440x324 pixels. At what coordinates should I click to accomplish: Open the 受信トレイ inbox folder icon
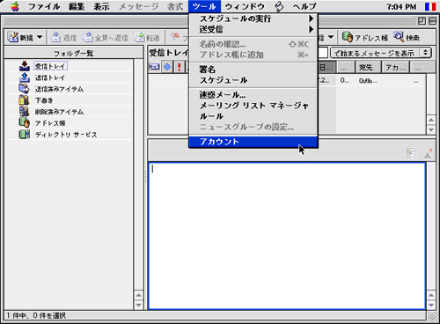[x=25, y=66]
